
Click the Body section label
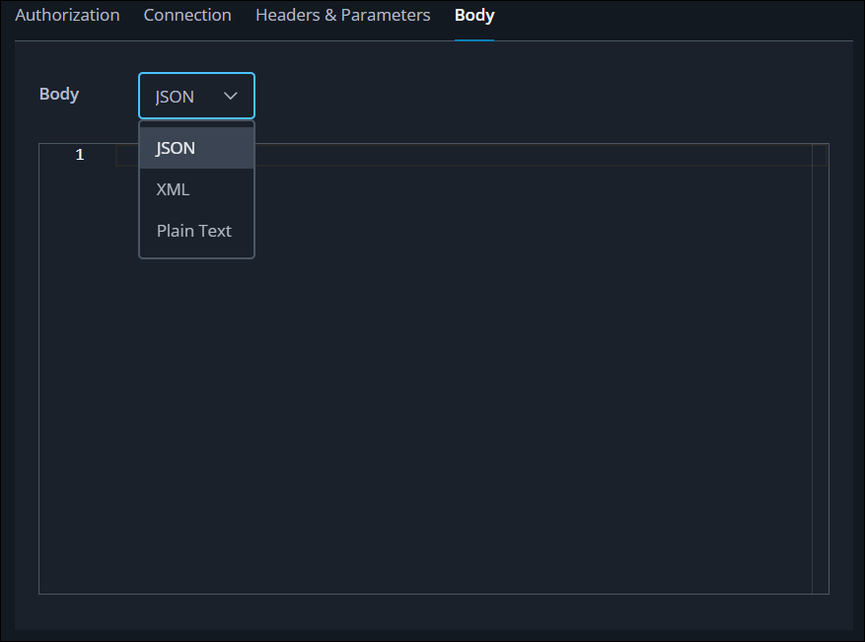(58, 94)
